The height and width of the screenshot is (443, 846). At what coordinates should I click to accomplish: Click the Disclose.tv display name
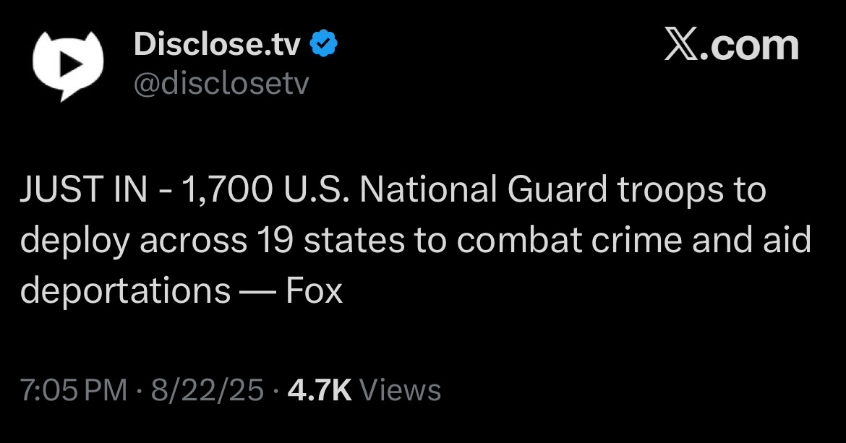pyautogui.click(x=217, y=47)
